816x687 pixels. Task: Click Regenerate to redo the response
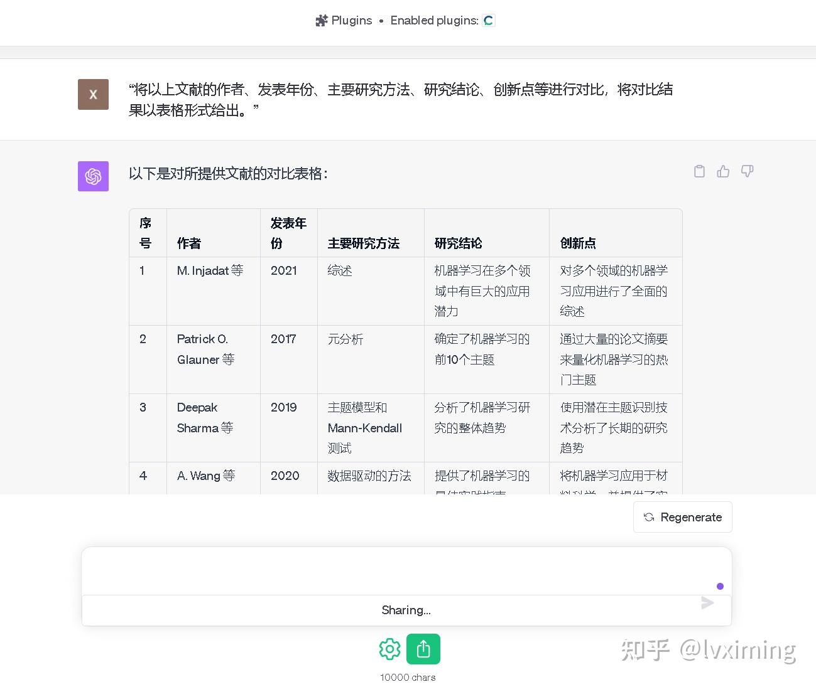coord(683,517)
